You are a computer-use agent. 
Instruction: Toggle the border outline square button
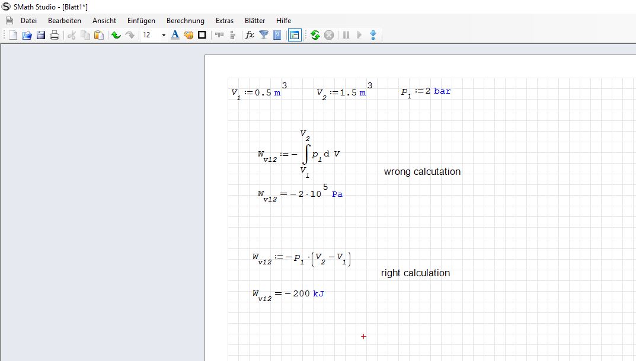[x=202, y=36]
